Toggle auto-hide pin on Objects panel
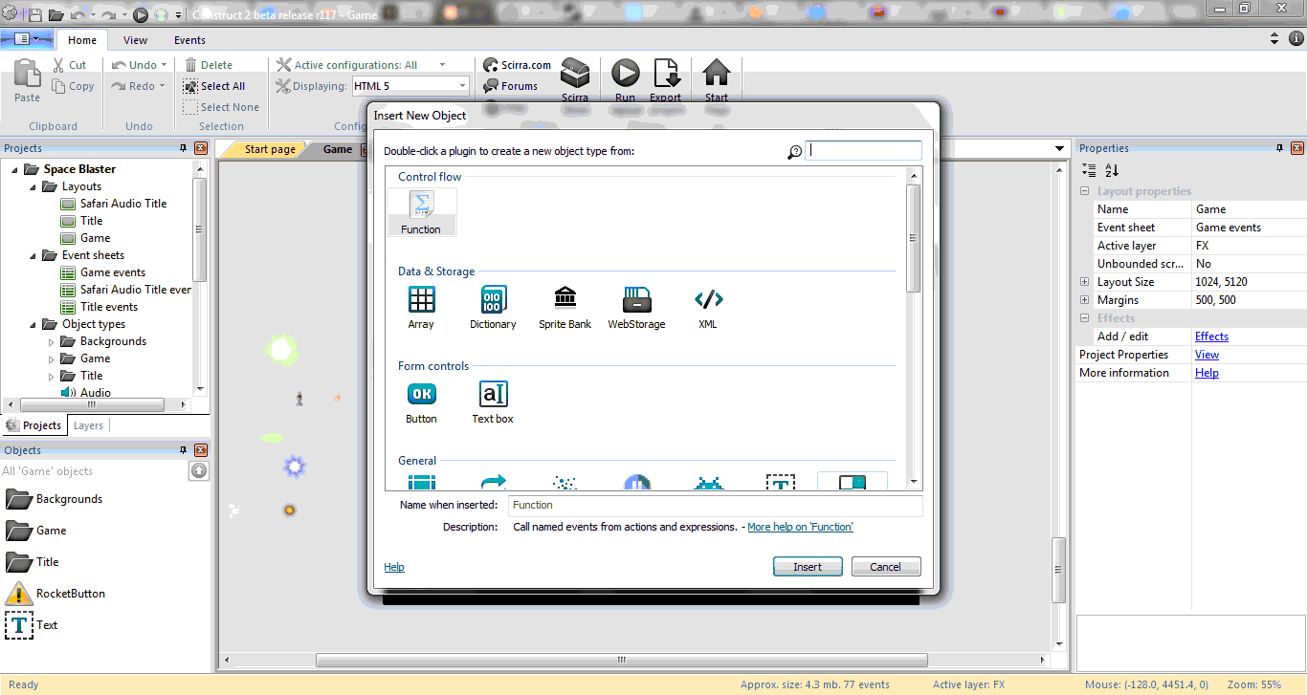This screenshot has height=695, width=1307. pos(183,450)
